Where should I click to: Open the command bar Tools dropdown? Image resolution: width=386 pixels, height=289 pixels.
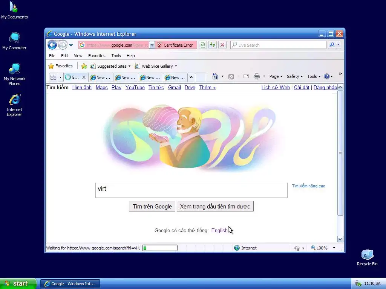[314, 76]
